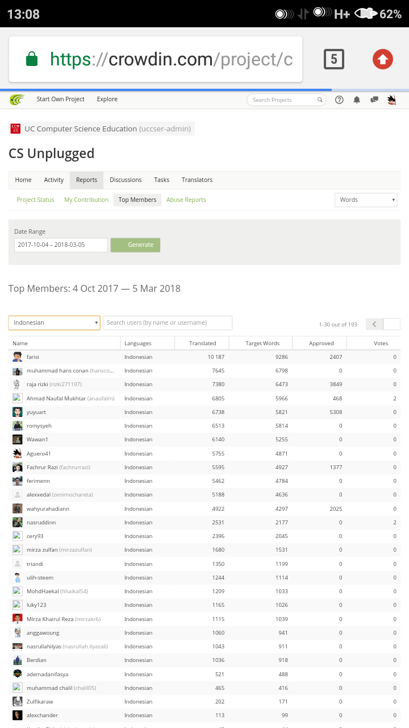The height and width of the screenshot is (728, 409).
Task: Sort by the Votes column header
Action: point(373,343)
